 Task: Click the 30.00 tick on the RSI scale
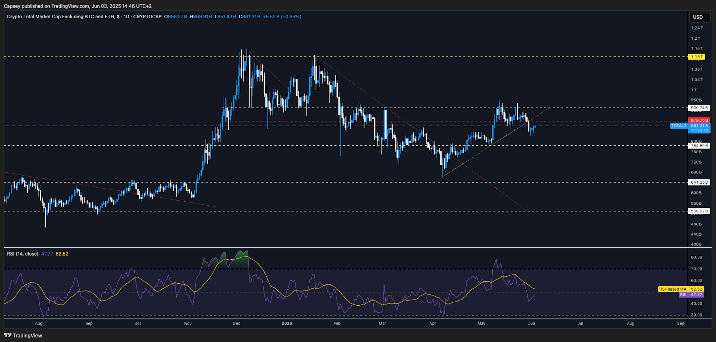(x=696, y=315)
